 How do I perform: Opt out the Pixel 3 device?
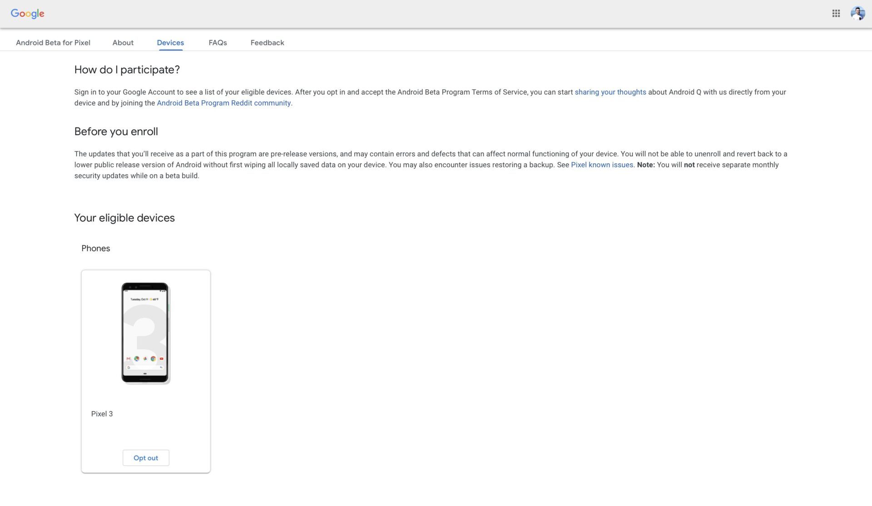(x=146, y=458)
